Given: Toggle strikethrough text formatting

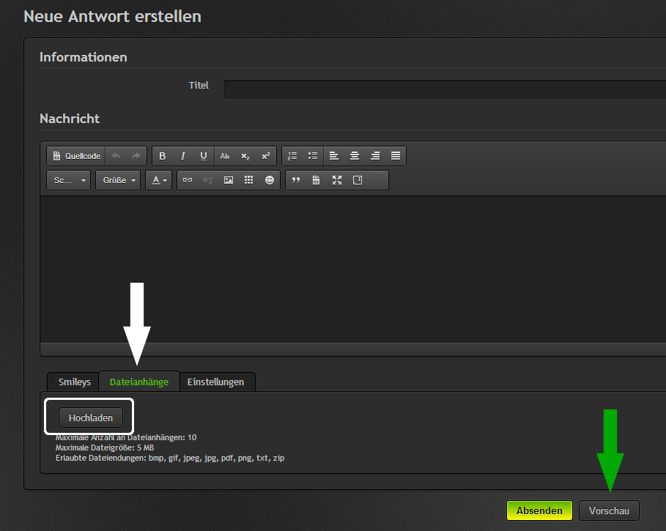Looking at the screenshot, I should [225, 156].
